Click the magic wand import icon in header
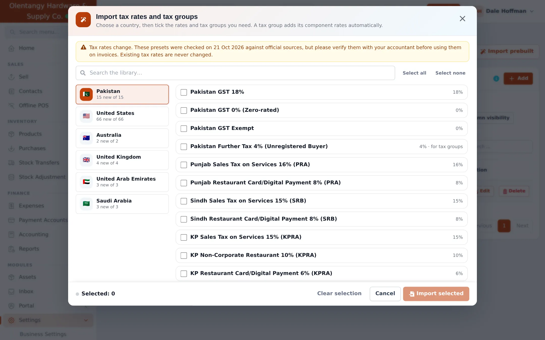This screenshot has width=545, height=340. coord(83,20)
